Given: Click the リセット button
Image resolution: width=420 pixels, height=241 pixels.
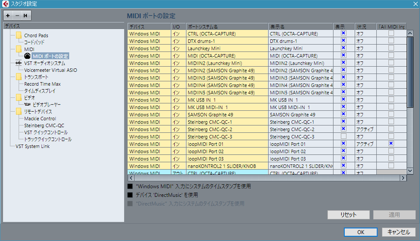Looking at the screenshot, I should tap(349, 215).
